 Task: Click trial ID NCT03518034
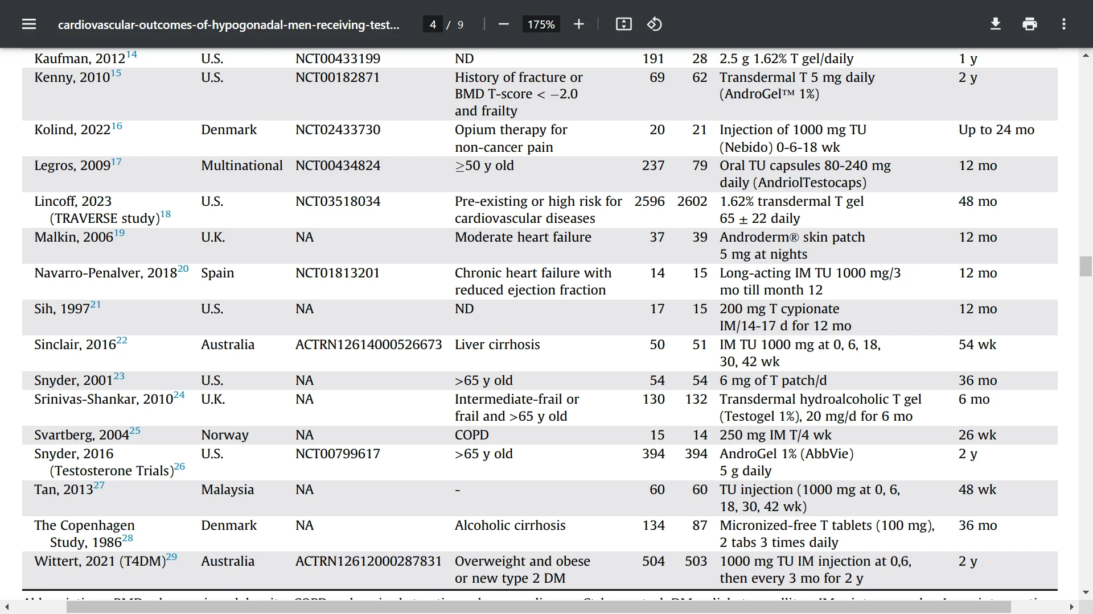click(x=338, y=201)
